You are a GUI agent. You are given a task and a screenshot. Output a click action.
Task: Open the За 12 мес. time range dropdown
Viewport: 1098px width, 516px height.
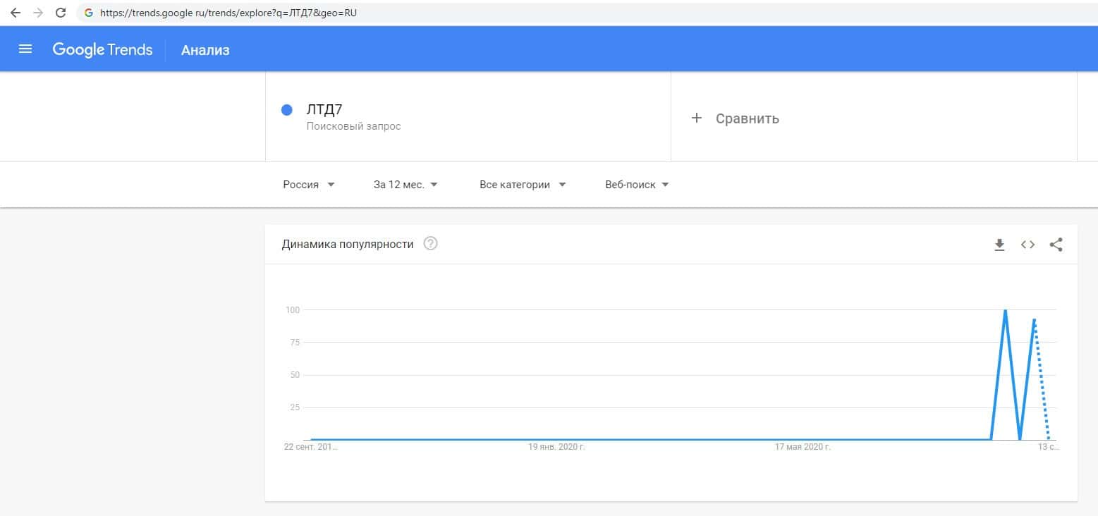click(405, 185)
